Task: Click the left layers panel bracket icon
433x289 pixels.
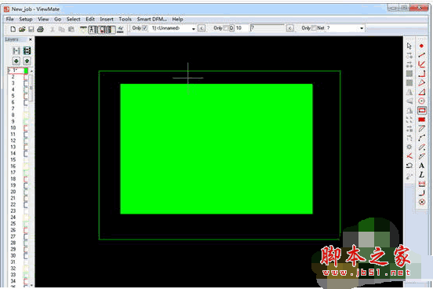Action: 16,50
